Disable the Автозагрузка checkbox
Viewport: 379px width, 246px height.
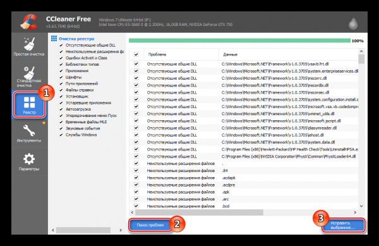(x=61, y=109)
